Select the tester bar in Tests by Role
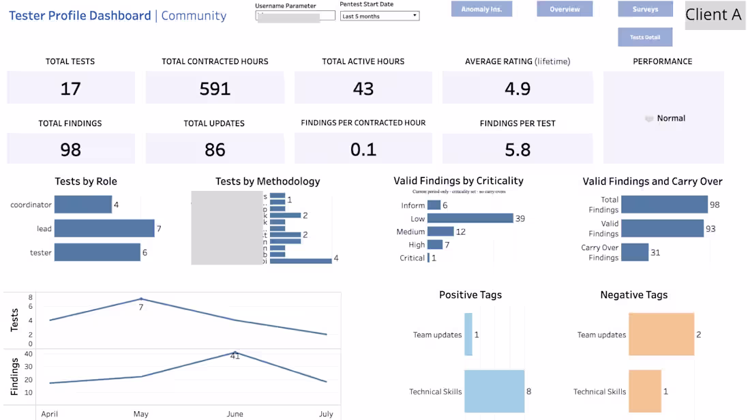 click(x=97, y=252)
